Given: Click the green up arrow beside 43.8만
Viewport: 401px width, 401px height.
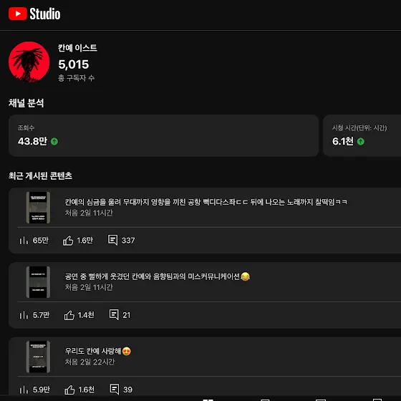Looking at the screenshot, I should (54, 142).
